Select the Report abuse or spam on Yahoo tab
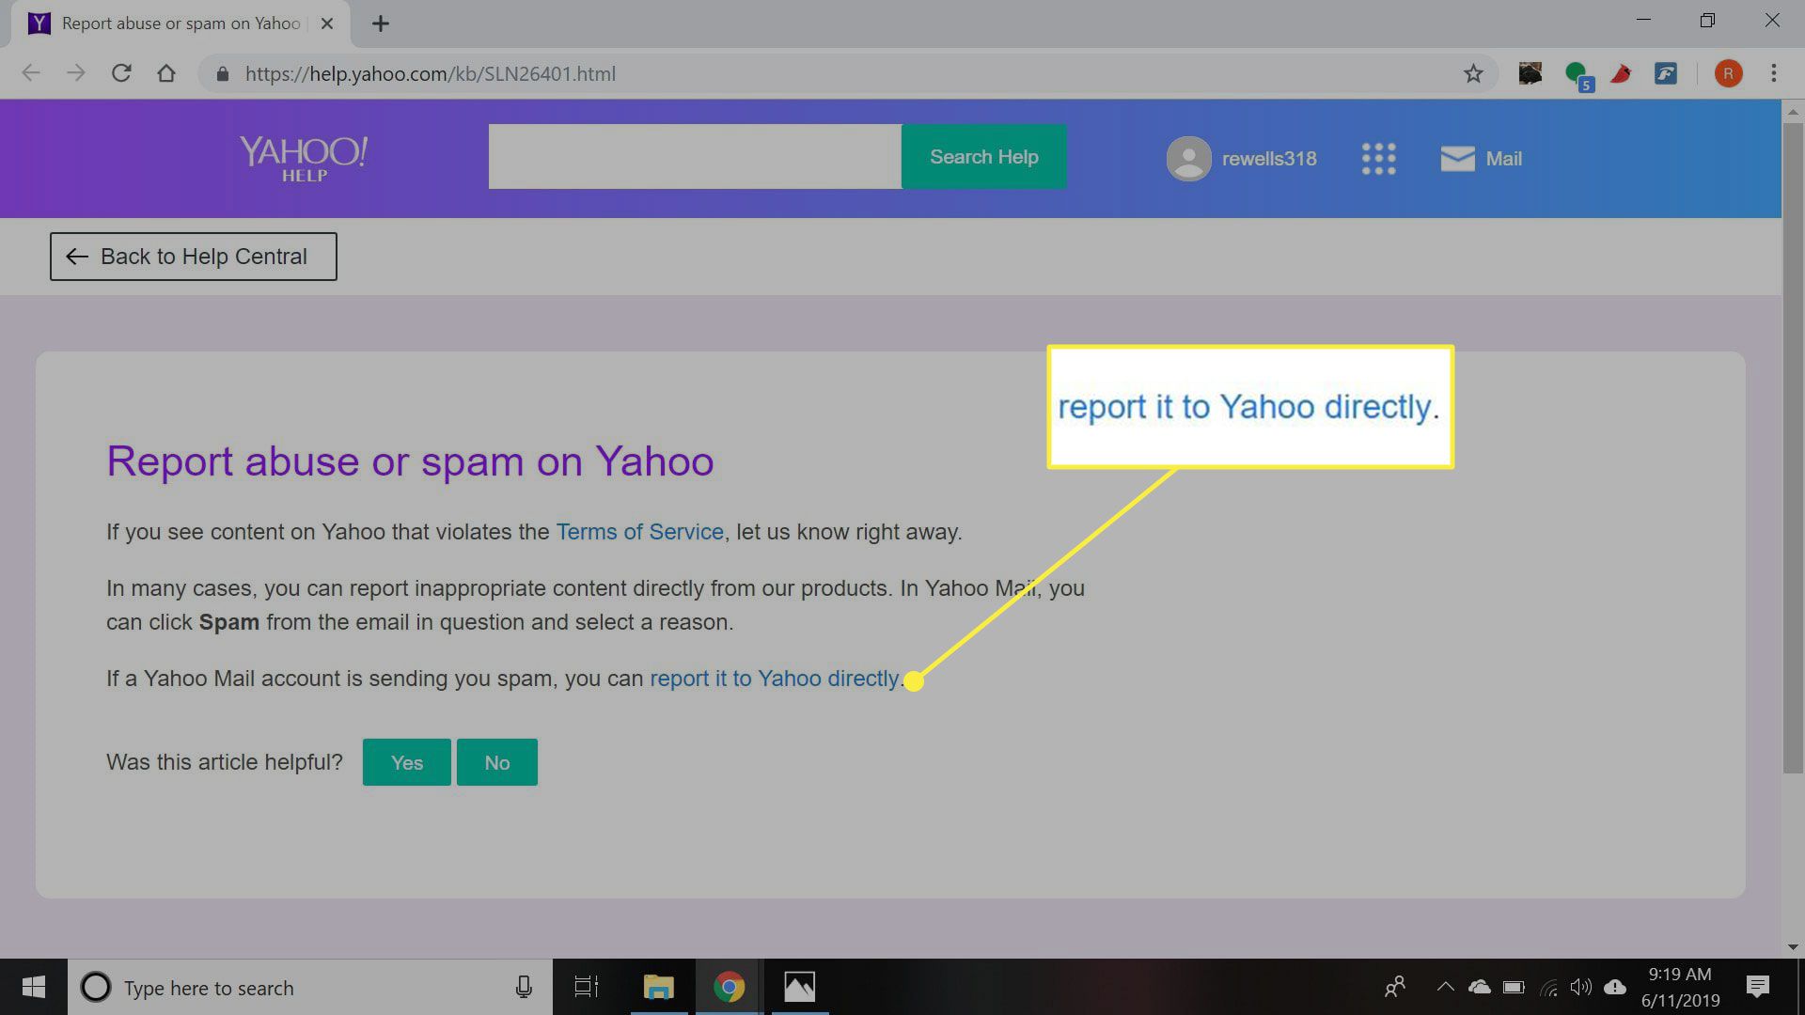Viewport: 1805px width, 1015px height. click(179, 23)
